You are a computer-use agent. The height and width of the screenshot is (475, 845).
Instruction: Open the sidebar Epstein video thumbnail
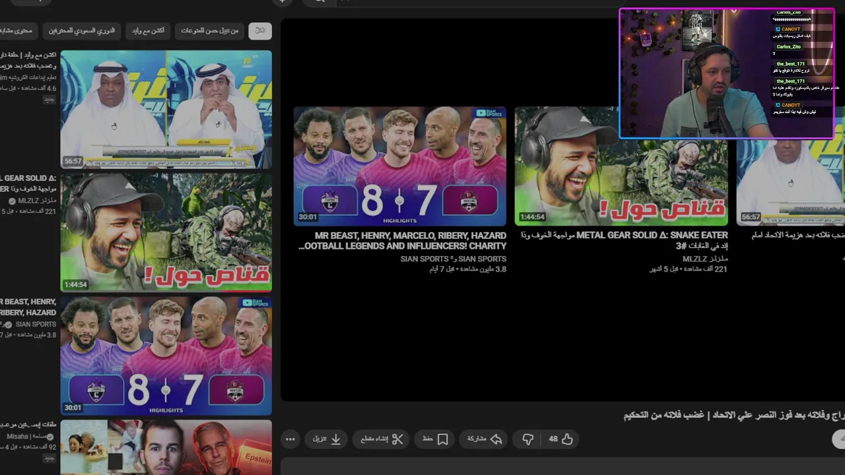click(x=166, y=447)
